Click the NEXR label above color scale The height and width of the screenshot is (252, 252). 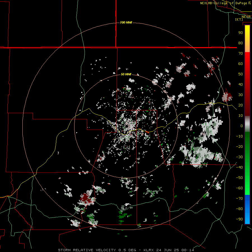(x=246, y=17)
